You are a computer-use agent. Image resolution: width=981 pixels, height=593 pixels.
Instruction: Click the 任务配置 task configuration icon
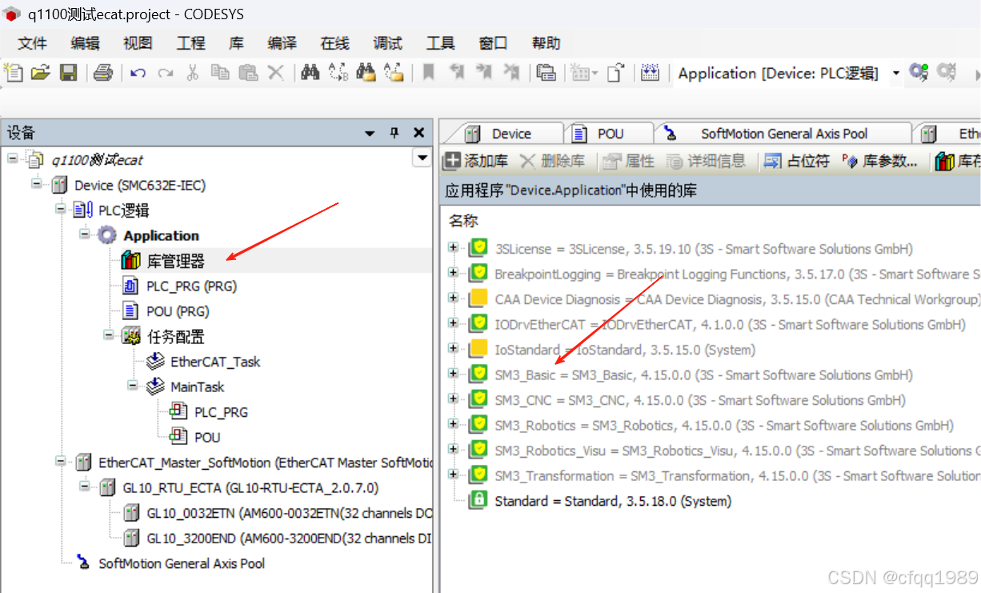130,337
